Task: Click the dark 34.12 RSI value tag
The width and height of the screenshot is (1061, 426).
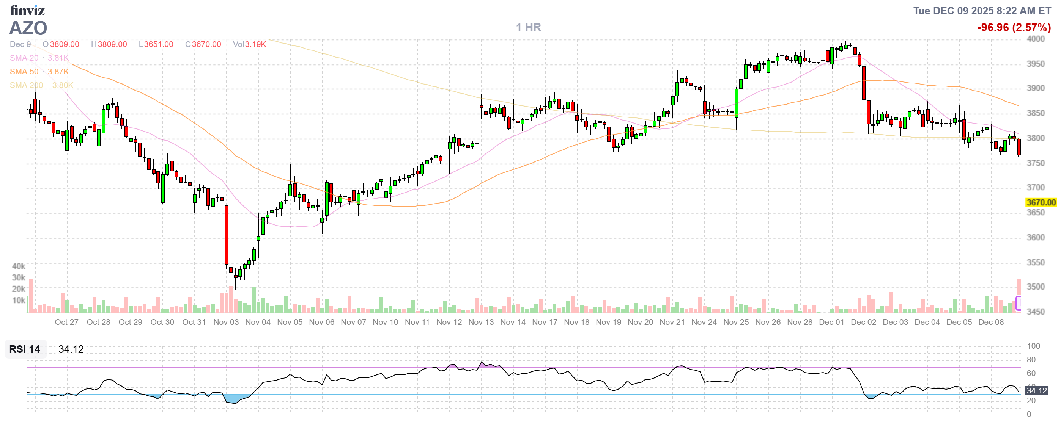Action: tap(1036, 390)
